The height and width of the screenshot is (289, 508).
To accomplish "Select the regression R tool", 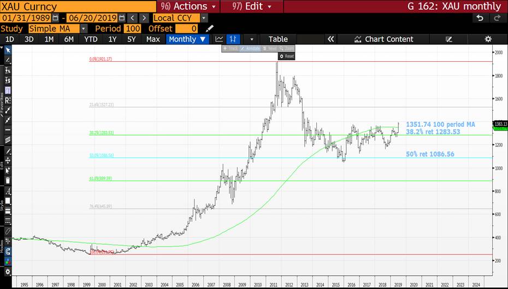I will tap(8, 101).
